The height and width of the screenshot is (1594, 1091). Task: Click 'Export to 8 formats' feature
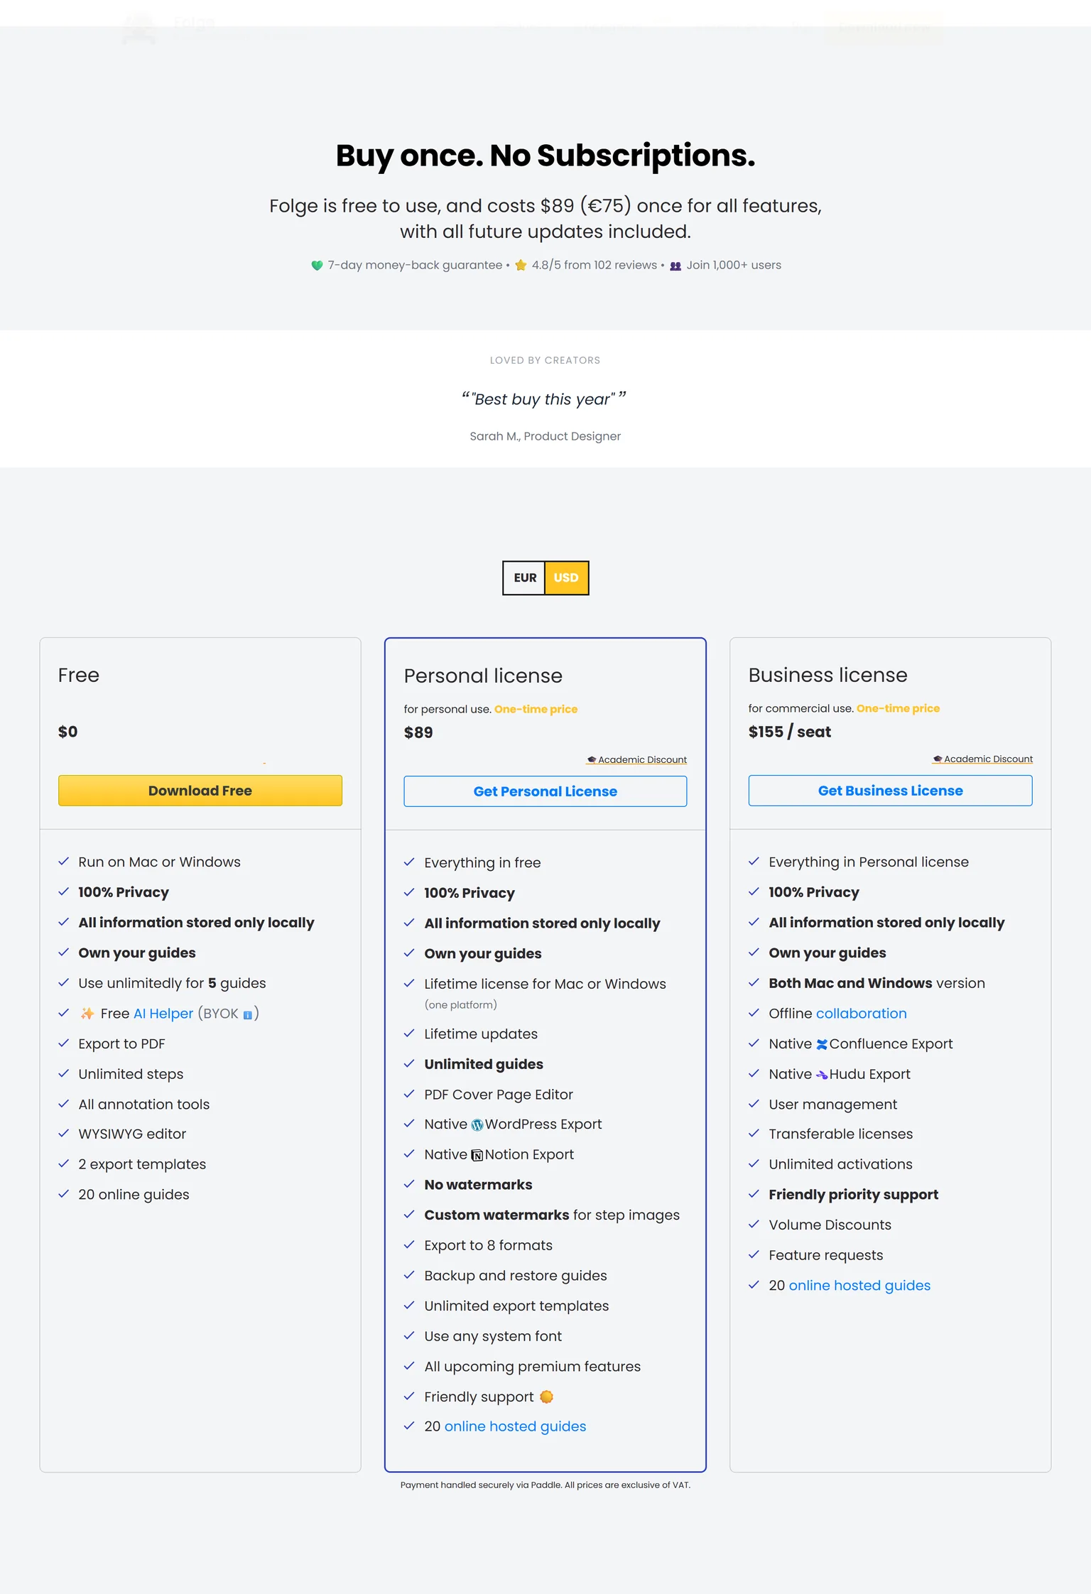489,1245
